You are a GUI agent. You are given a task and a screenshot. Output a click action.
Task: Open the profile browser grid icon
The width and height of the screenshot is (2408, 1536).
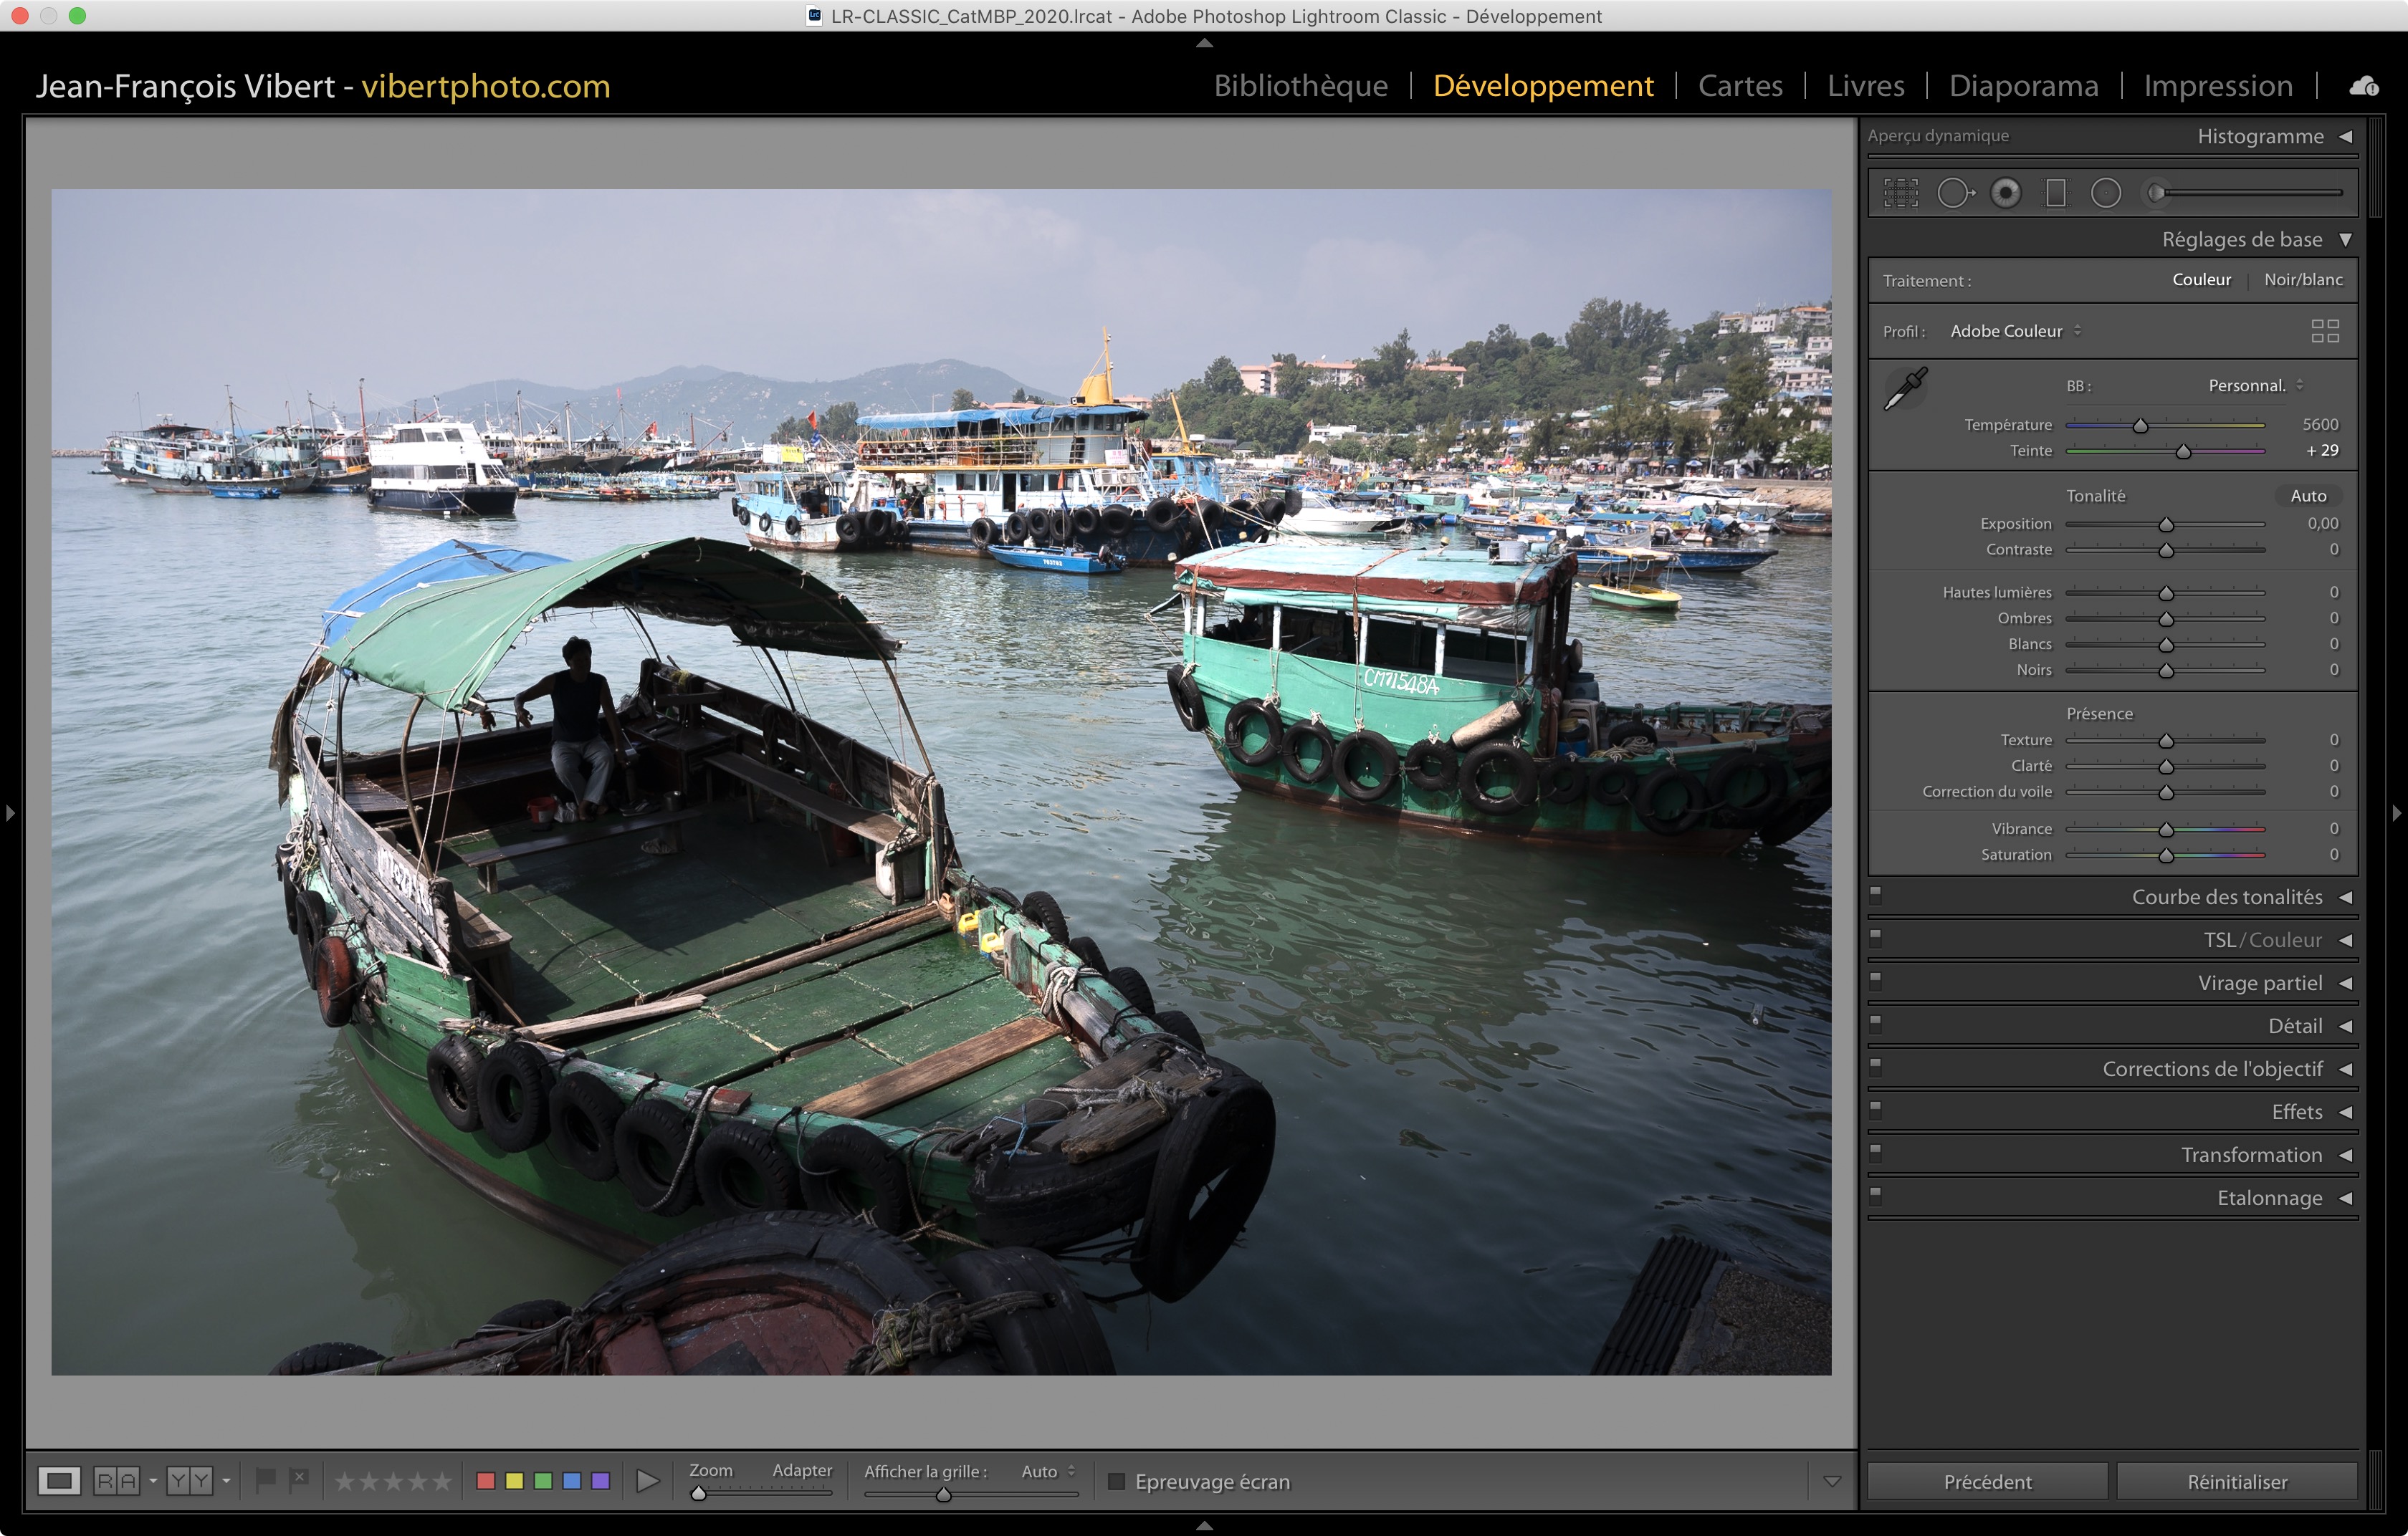[x=2324, y=331]
